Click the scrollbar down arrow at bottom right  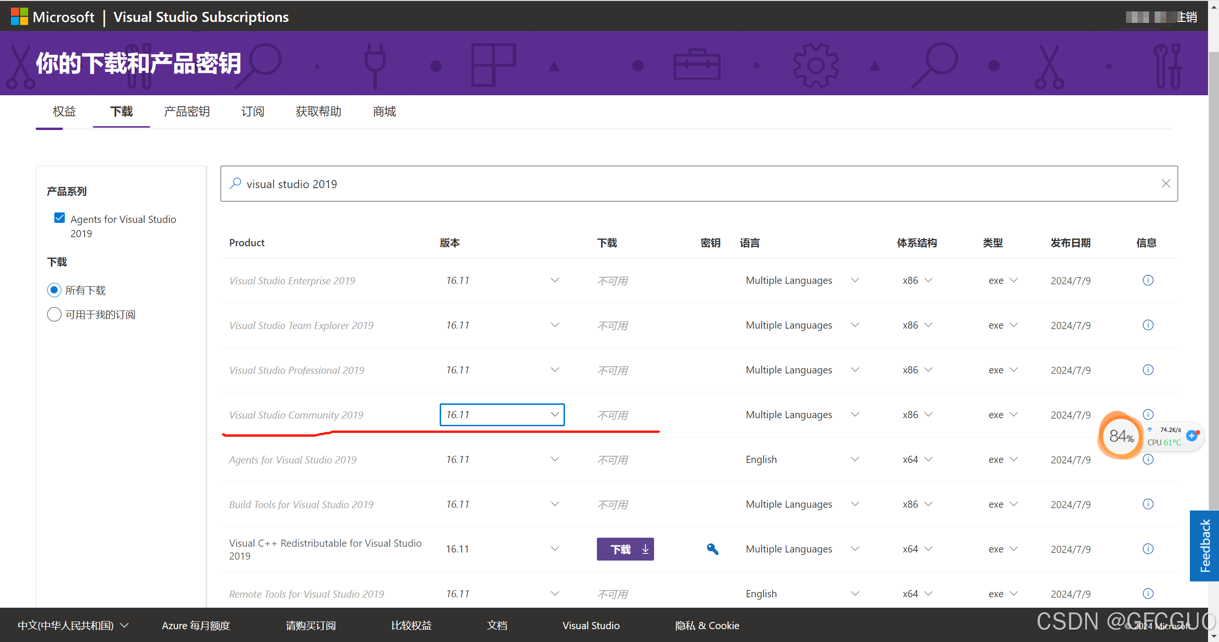(1214, 637)
